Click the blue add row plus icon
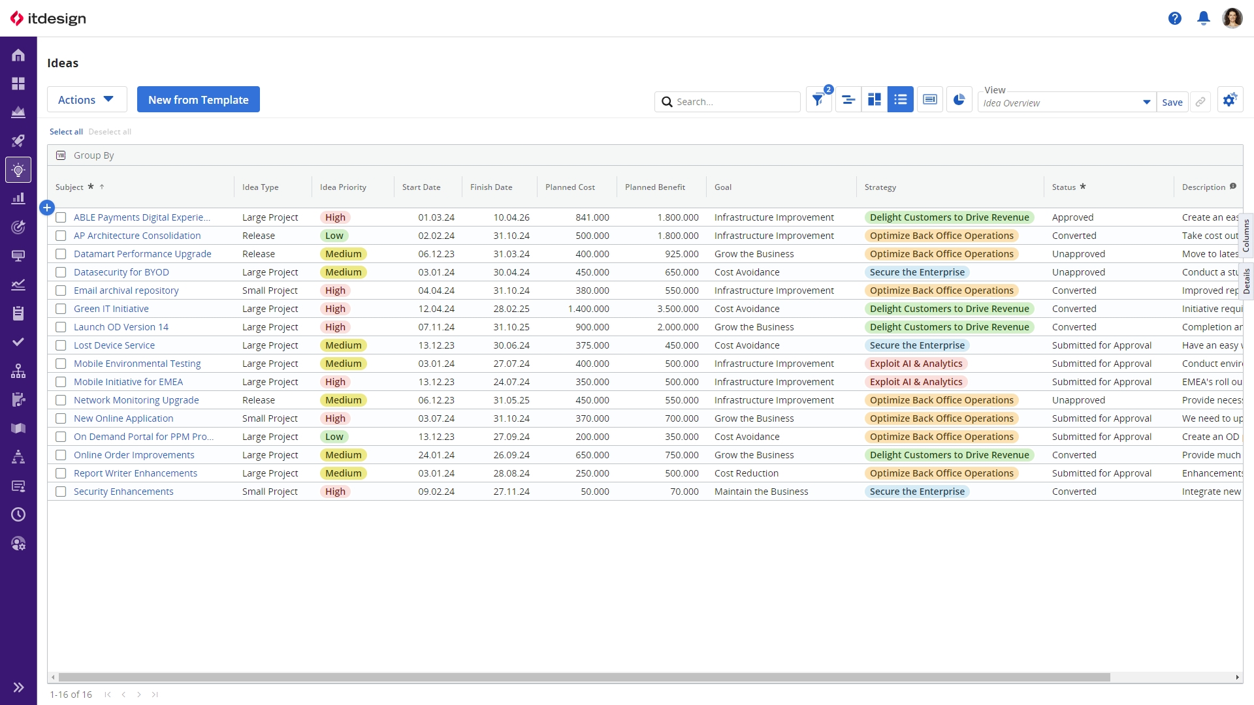This screenshot has width=1254, height=705. 47,208
